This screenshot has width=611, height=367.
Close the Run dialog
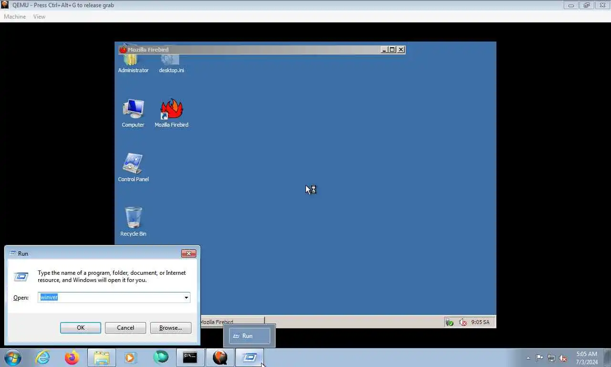click(x=189, y=254)
